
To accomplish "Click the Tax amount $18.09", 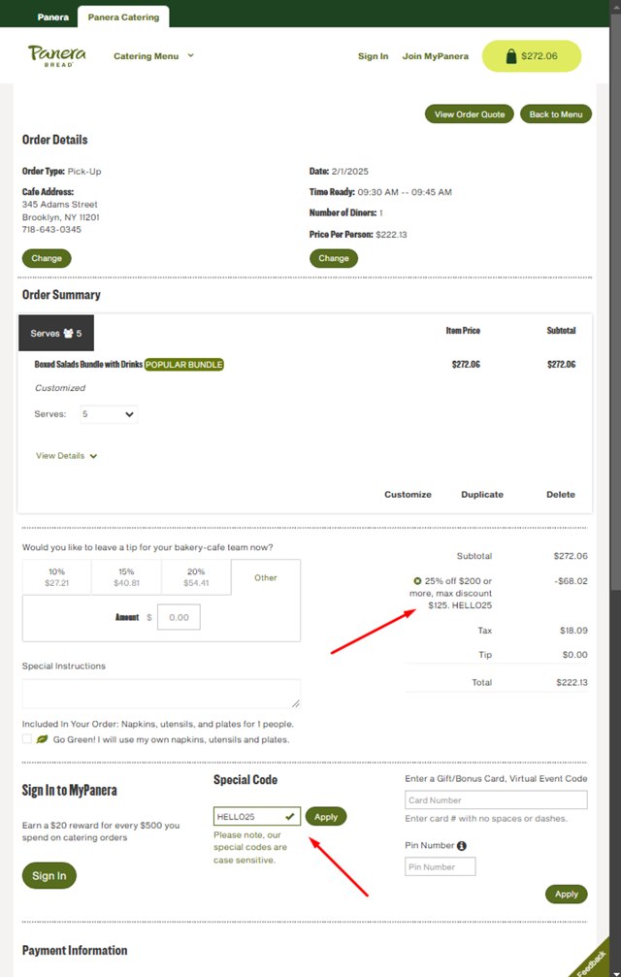I will pos(573,631).
